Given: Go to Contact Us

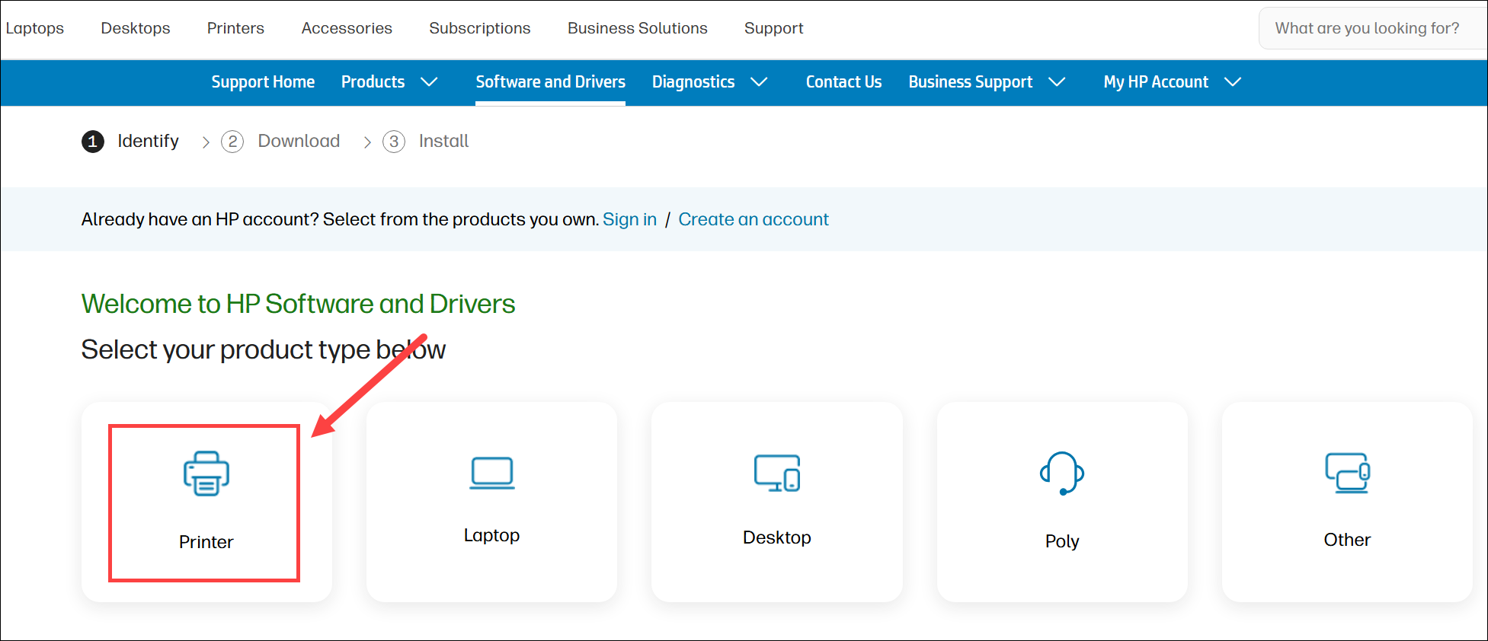Looking at the screenshot, I should (x=843, y=82).
